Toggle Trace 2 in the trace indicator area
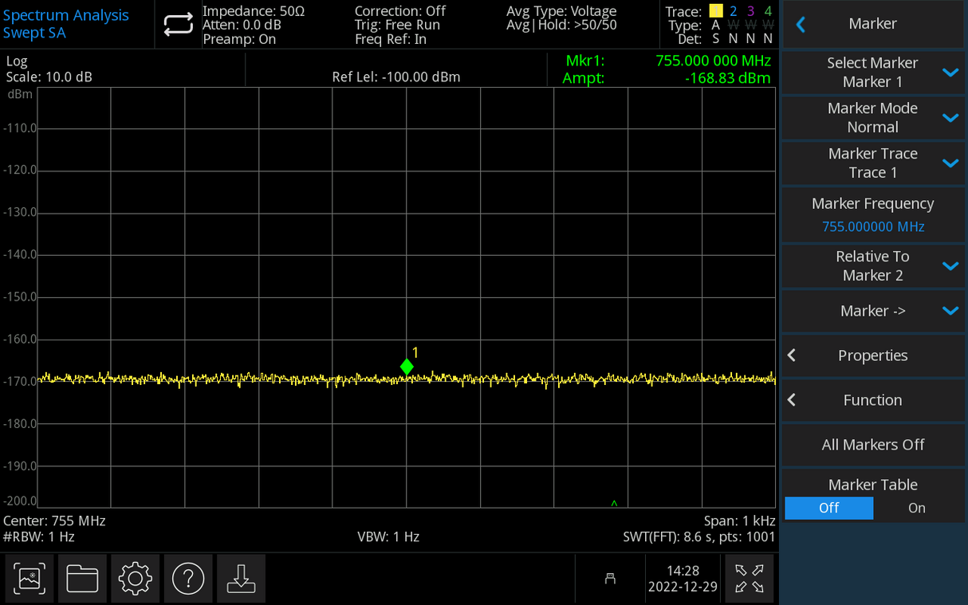 click(732, 10)
